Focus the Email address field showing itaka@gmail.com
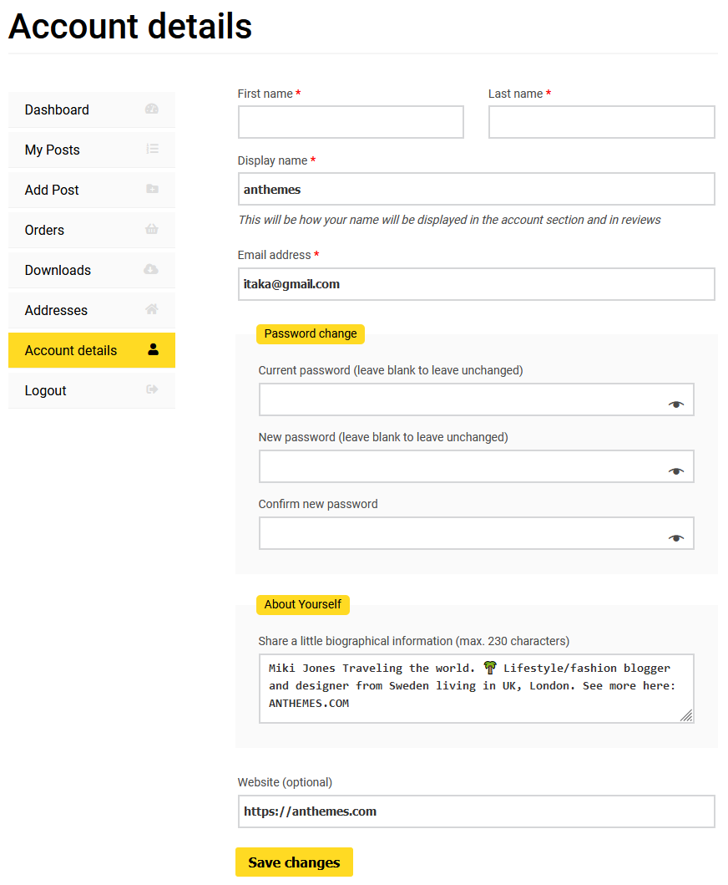 476,284
